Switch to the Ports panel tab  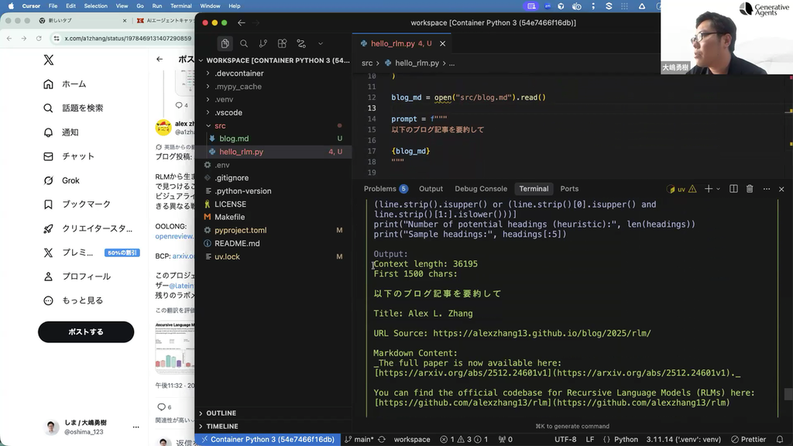pyautogui.click(x=569, y=189)
